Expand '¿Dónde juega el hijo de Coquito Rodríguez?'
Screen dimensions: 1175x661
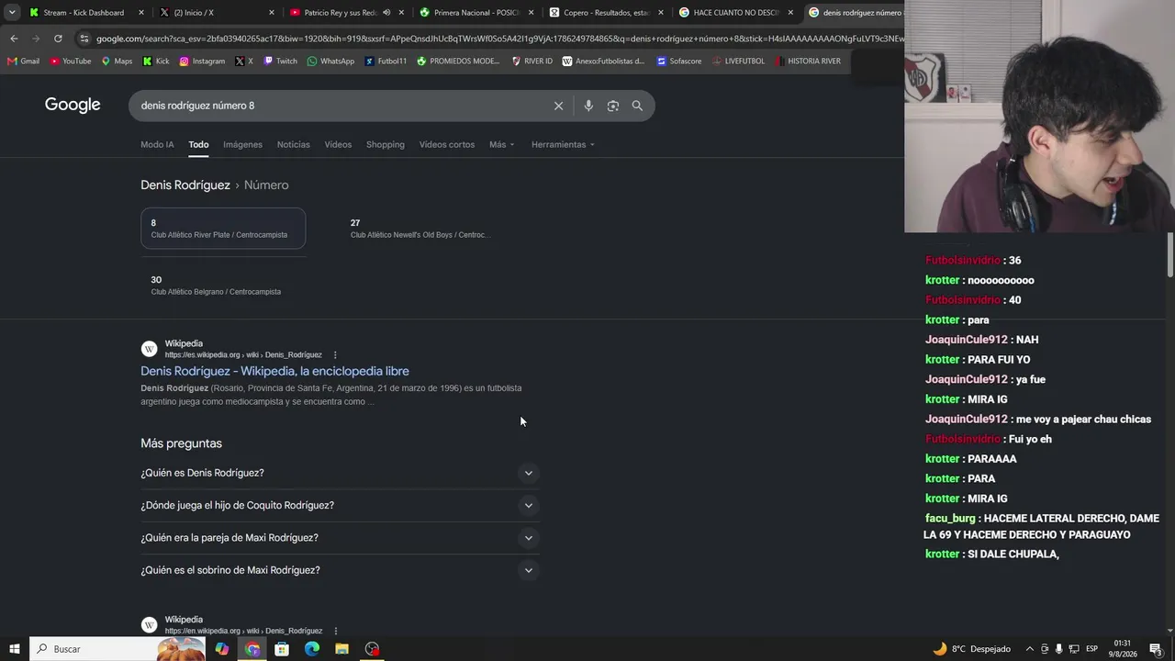pyautogui.click(x=338, y=505)
